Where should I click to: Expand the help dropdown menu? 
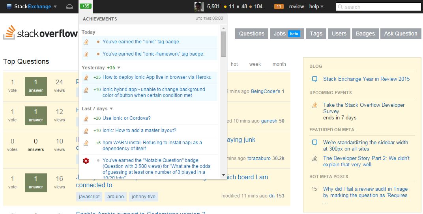pyautogui.click(x=316, y=6)
